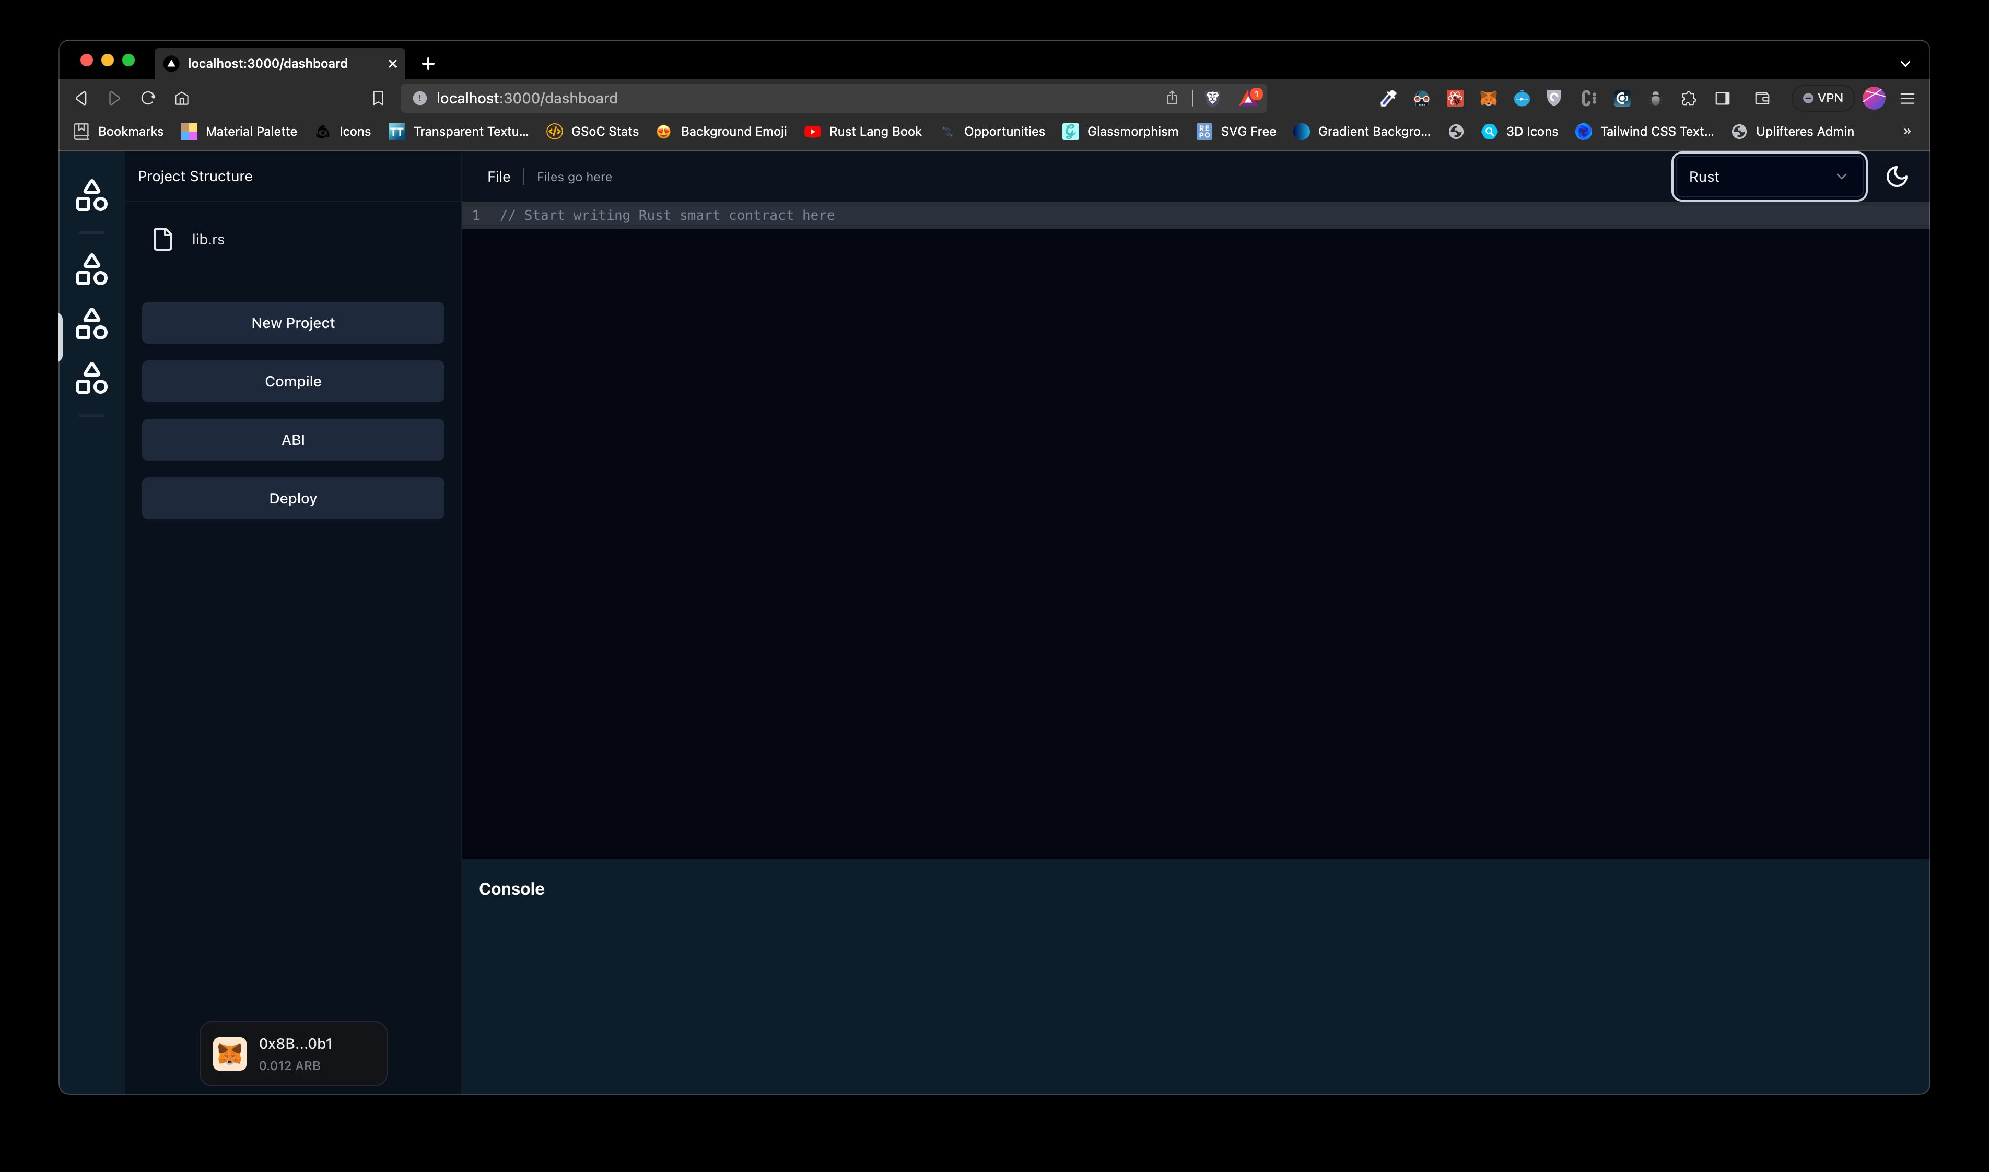Click the New Project button

click(x=293, y=322)
